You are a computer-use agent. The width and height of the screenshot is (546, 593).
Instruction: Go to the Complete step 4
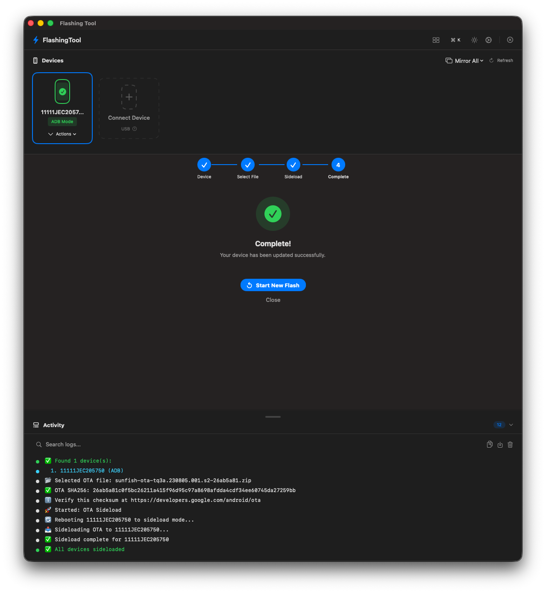pyautogui.click(x=338, y=168)
